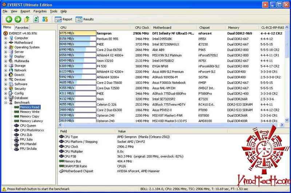This screenshot has height=193, width=291.
Task: Click the EVEREST v4.00.976 root icon
Action: (x=5, y=33)
